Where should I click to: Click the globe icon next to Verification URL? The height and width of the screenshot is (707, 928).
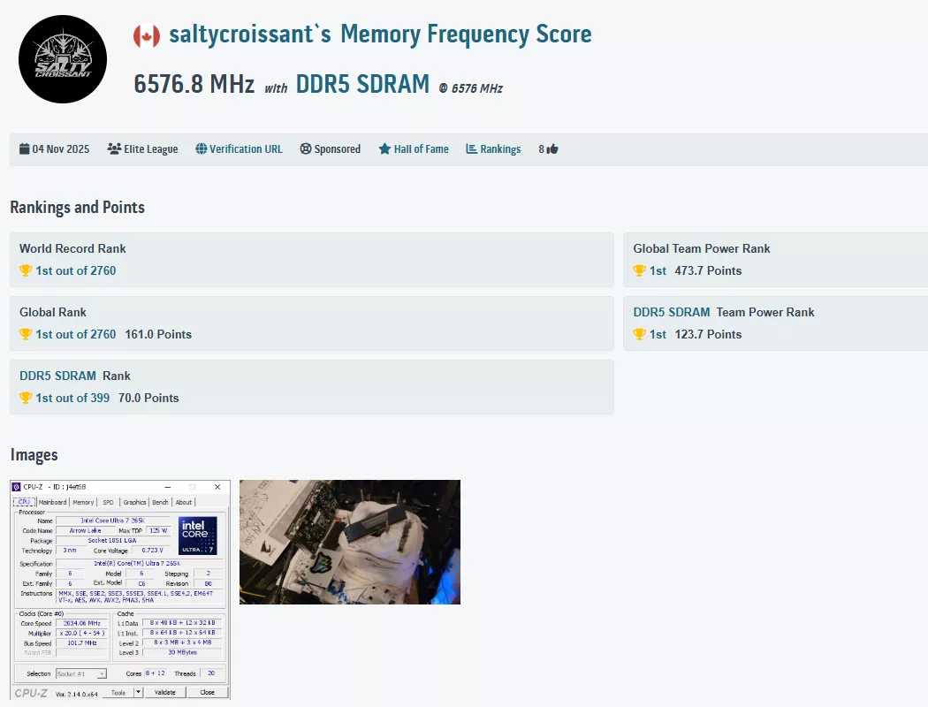point(201,148)
